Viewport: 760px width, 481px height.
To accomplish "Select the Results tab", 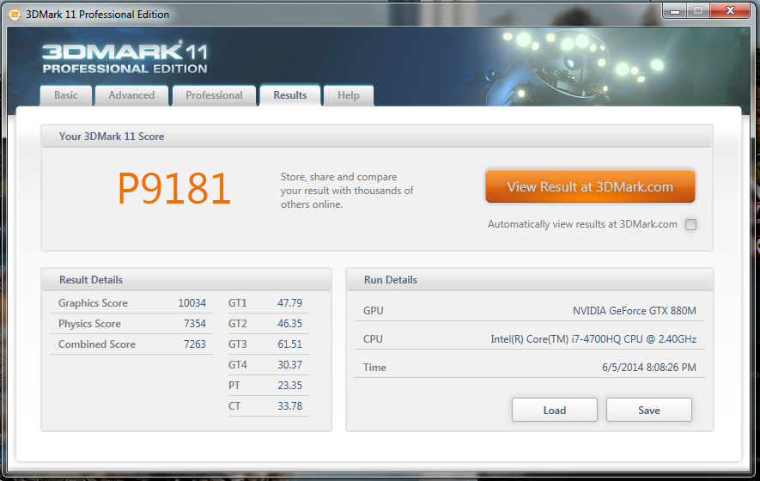I will tap(290, 95).
